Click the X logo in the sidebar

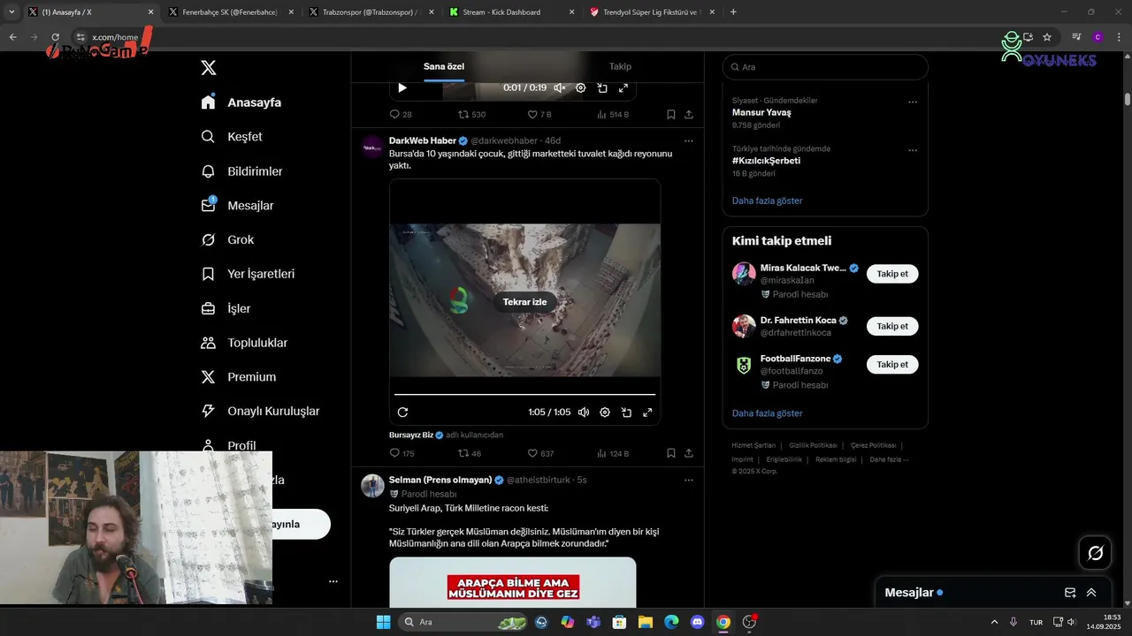tap(209, 68)
